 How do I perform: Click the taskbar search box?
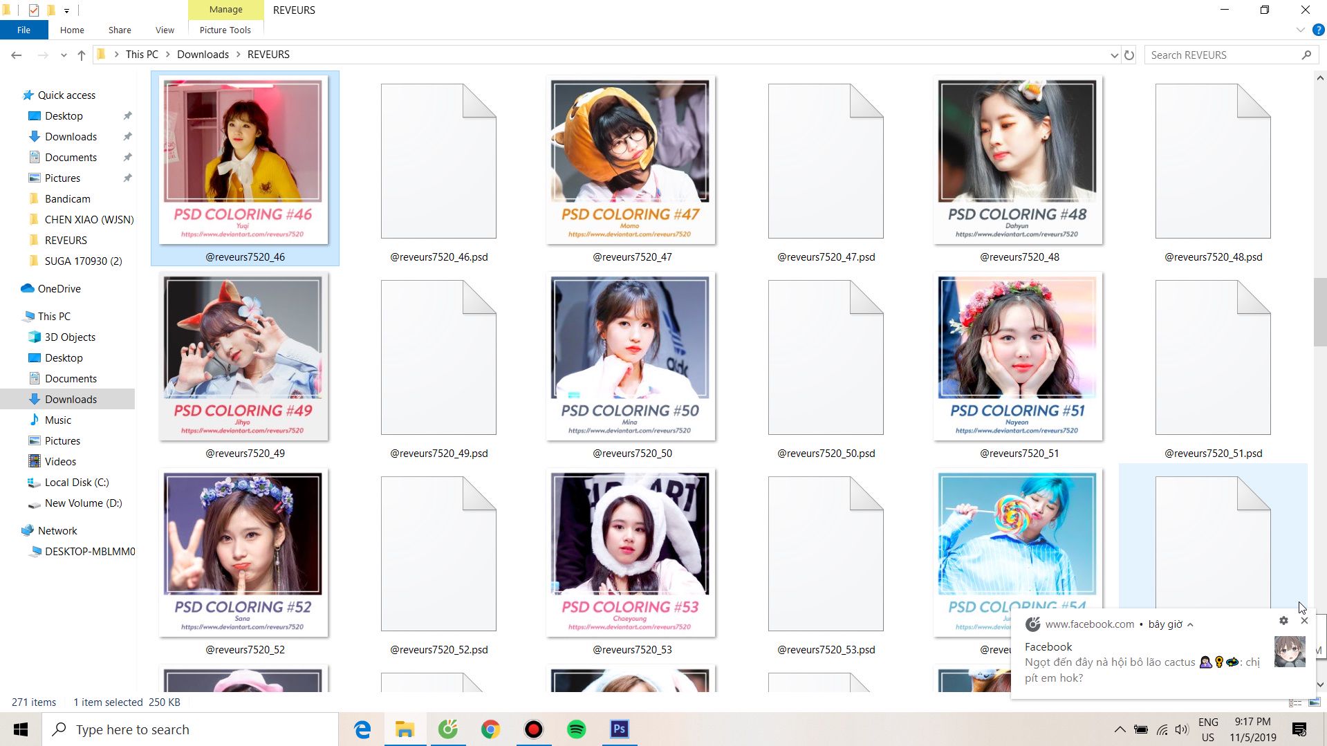pos(191,729)
